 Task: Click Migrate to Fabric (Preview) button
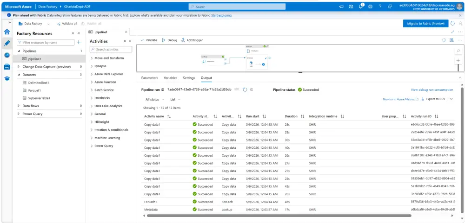[425, 23]
